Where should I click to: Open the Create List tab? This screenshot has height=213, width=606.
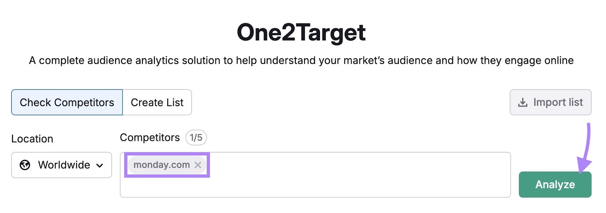tap(157, 102)
